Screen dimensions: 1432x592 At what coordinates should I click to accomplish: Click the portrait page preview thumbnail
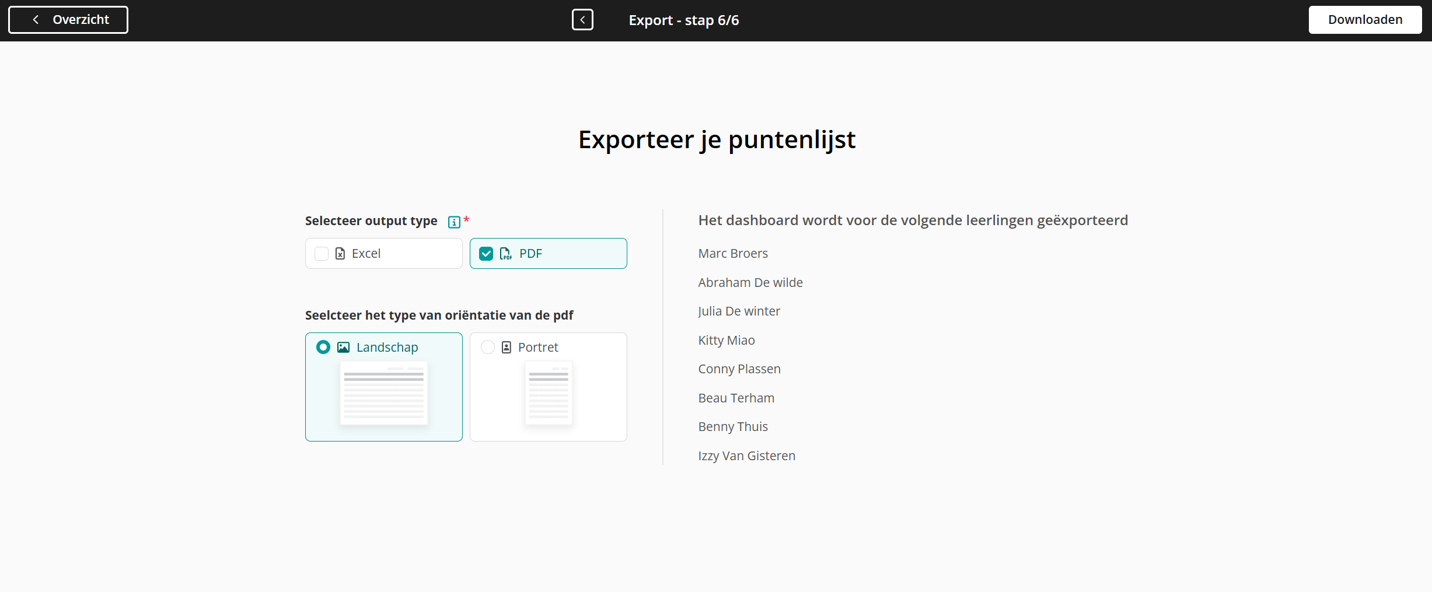[549, 393]
